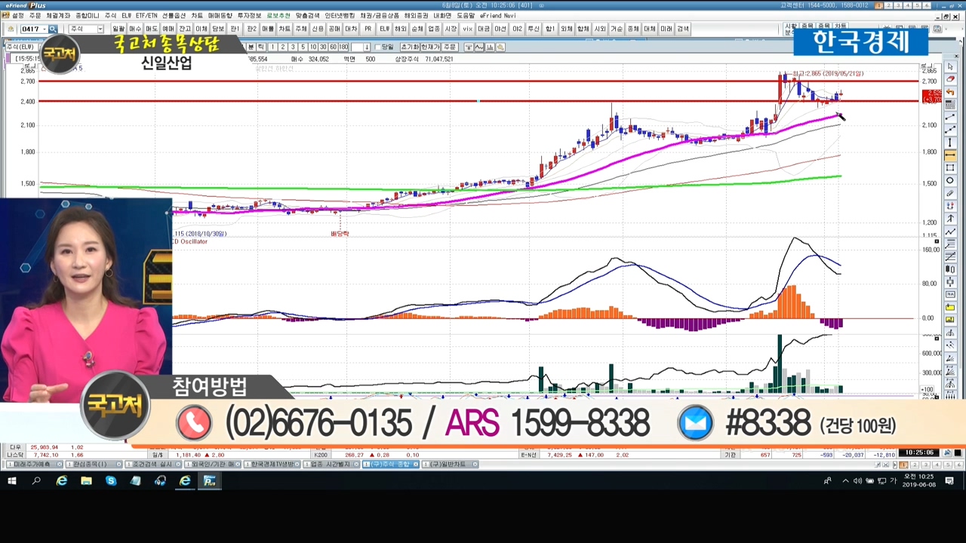Switch to virtual screen 2

coord(888,5)
